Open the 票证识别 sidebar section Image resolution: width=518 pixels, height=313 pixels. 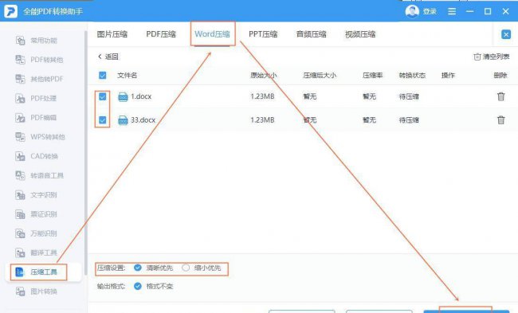[37, 214]
